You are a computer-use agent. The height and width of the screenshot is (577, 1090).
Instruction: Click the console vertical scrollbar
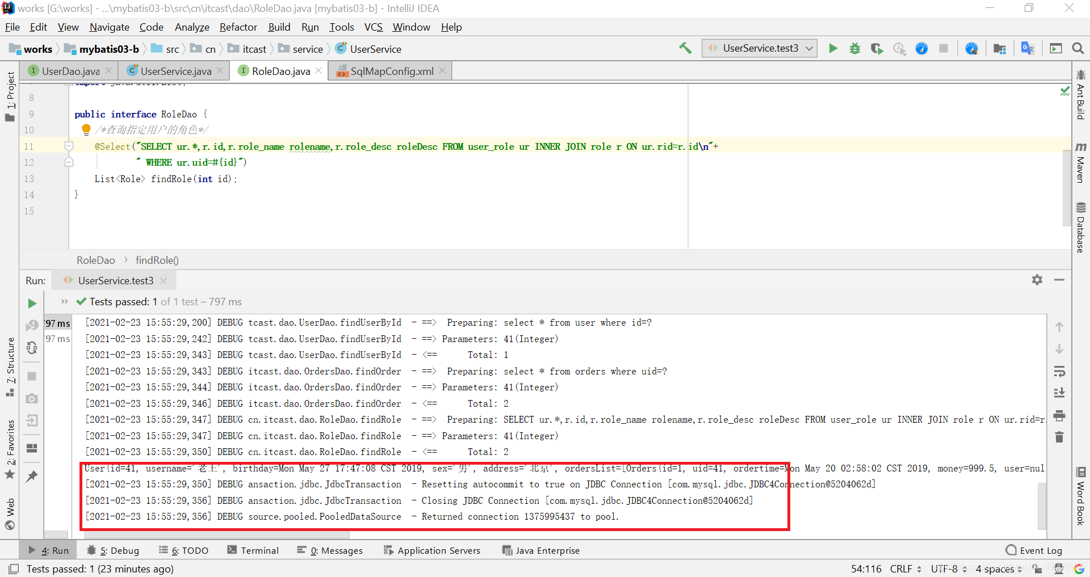coord(1042,505)
